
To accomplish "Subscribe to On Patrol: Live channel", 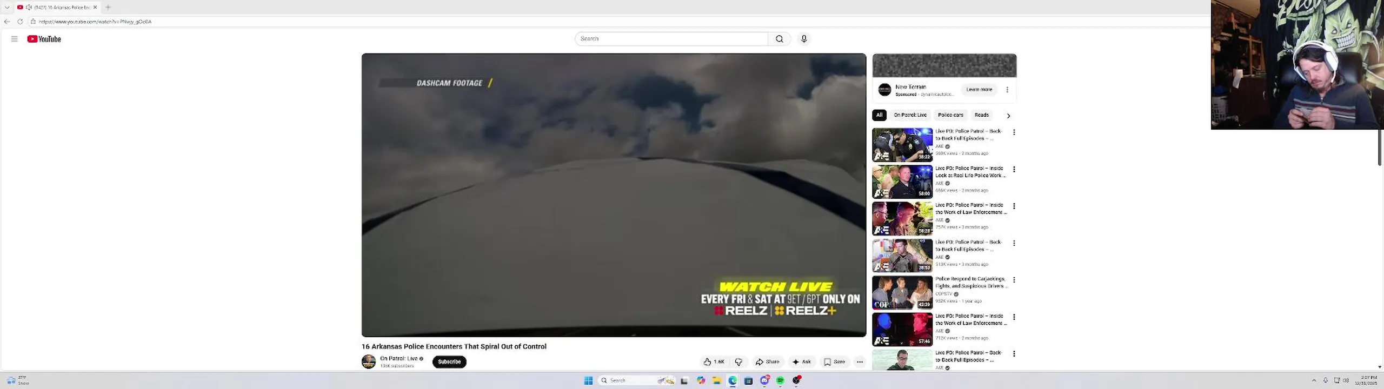I will point(449,362).
